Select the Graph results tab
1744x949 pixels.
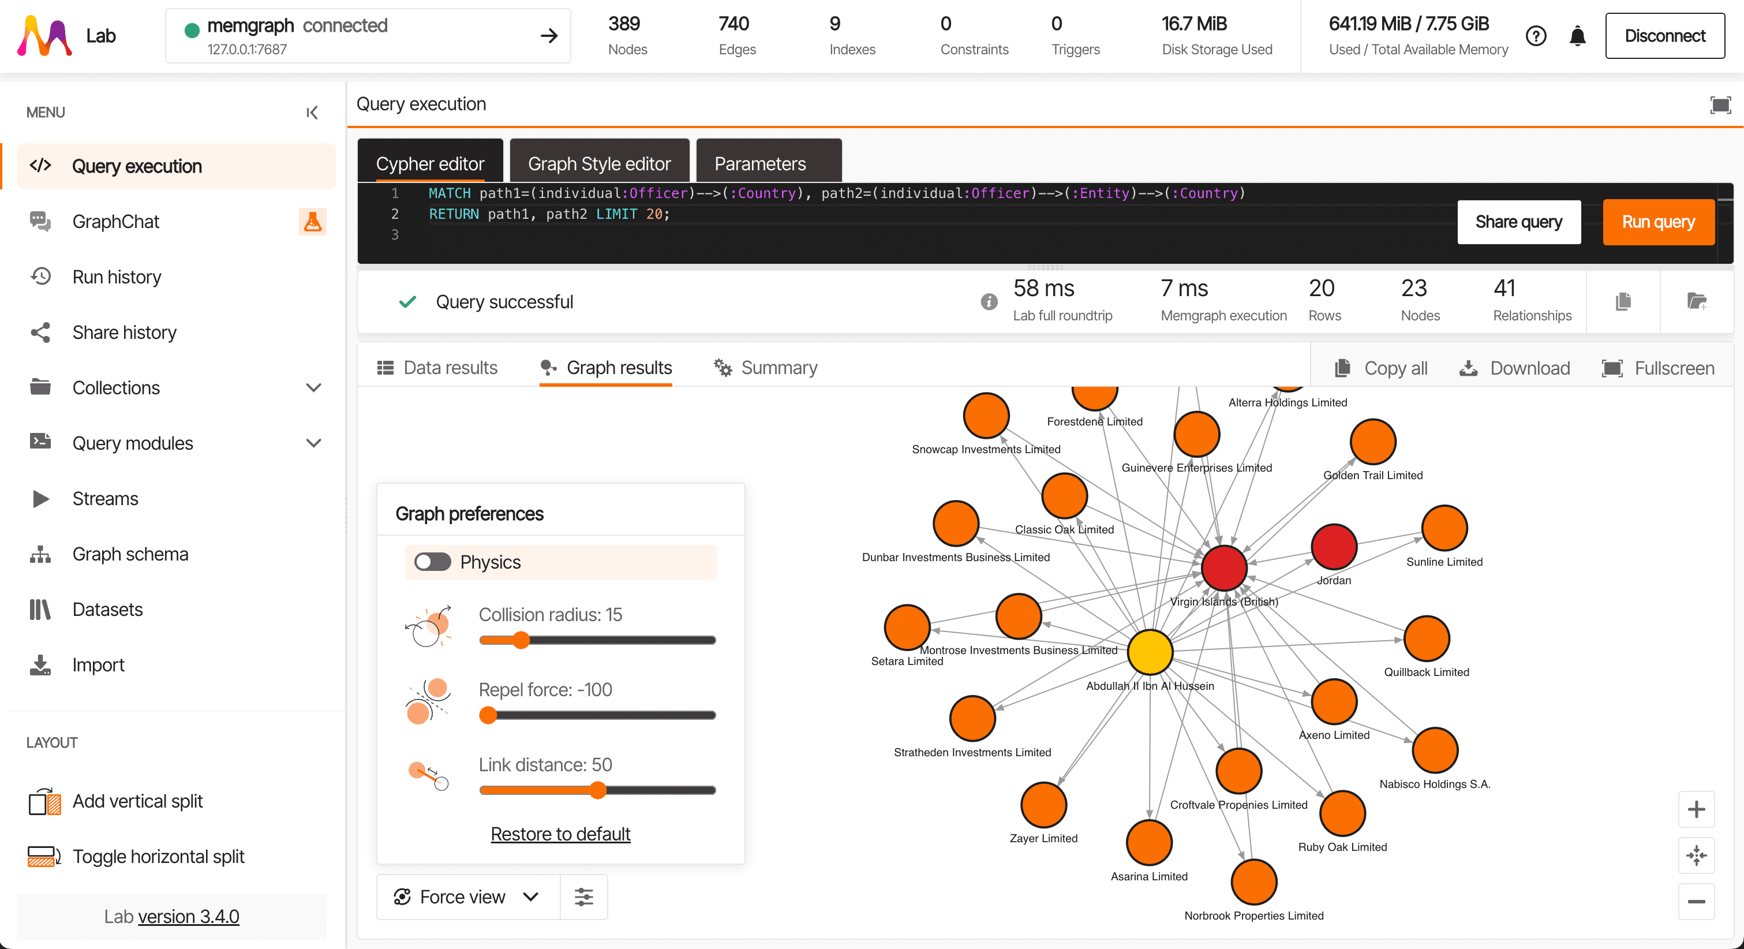pos(606,368)
